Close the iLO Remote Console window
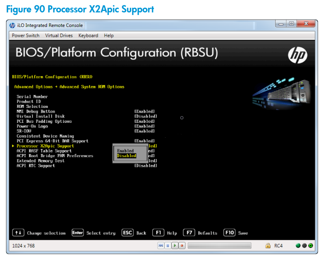The width and height of the screenshot is (323, 258). click(x=306, y=24)
